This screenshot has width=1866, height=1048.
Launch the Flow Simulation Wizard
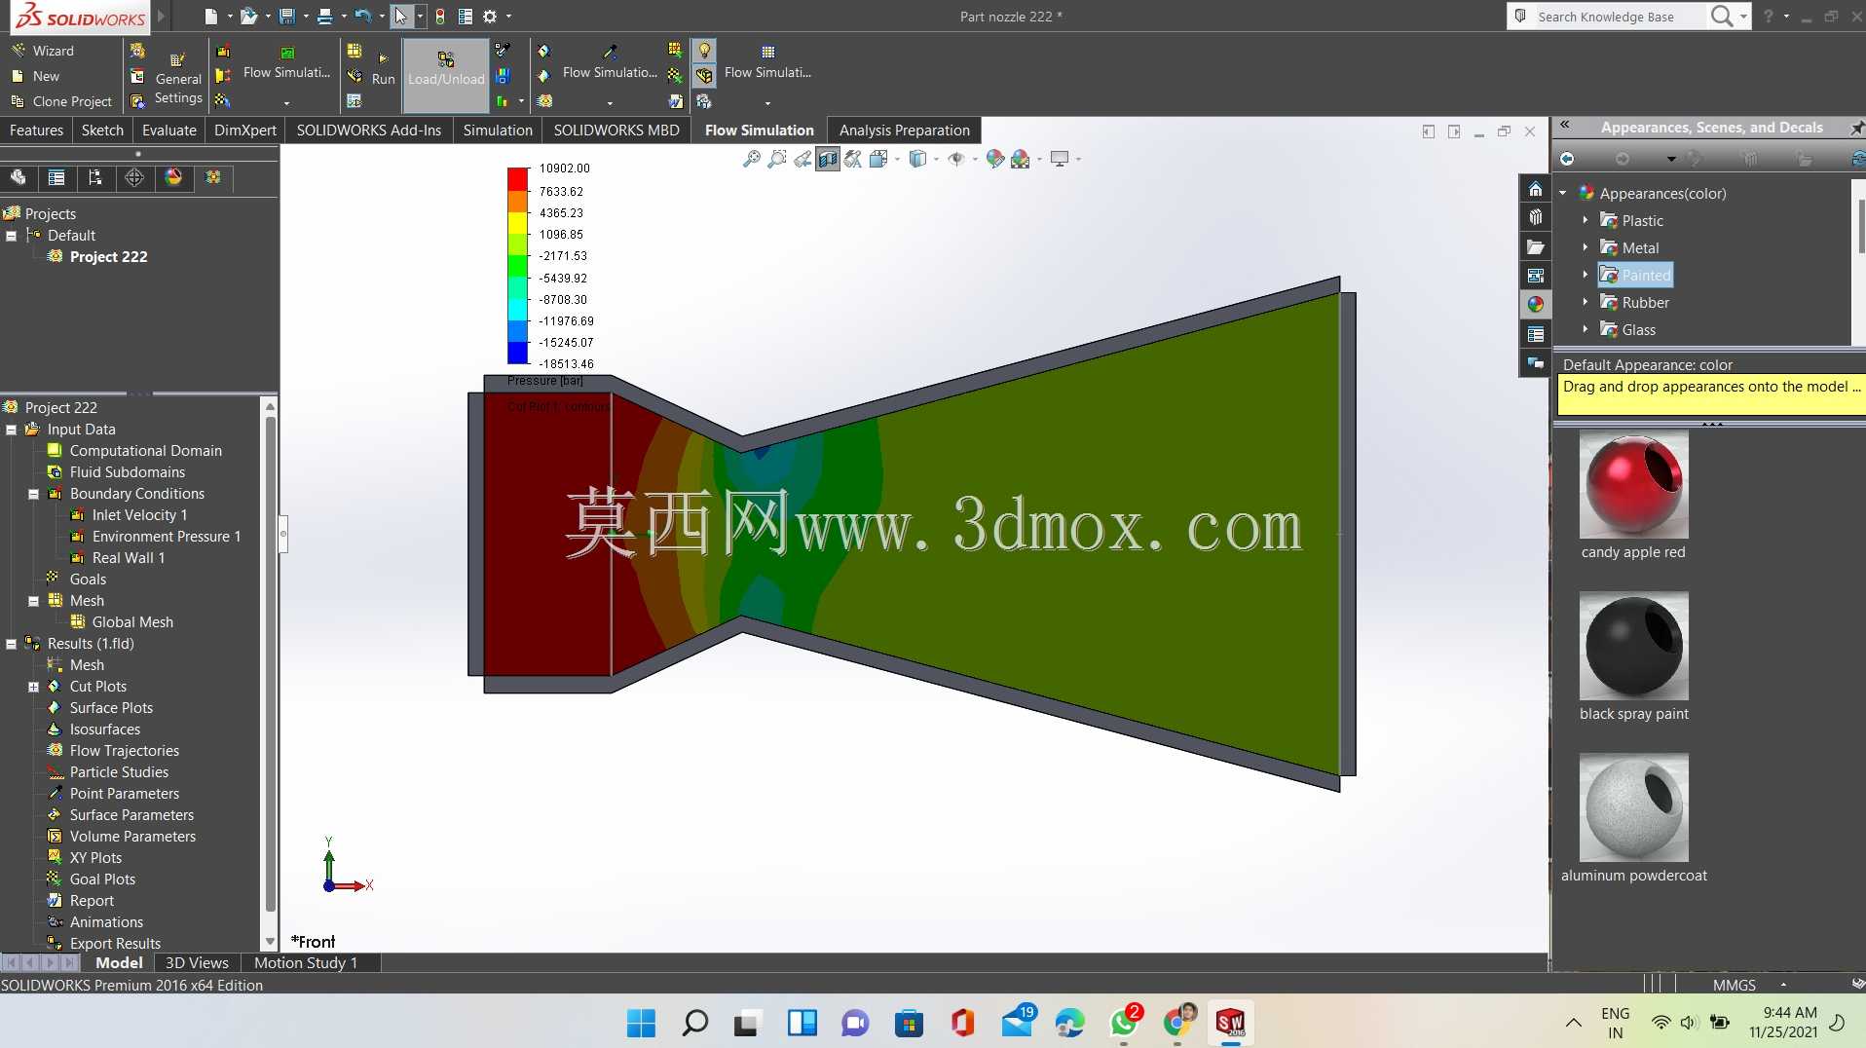[42, 51]
